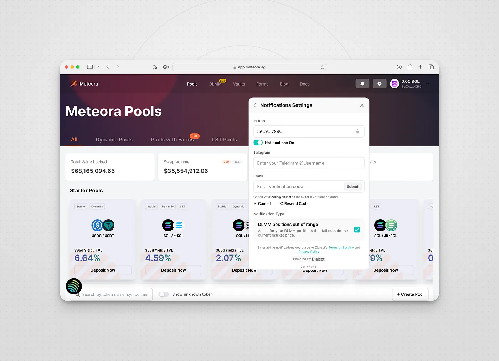Go forward with the browser forward arrow
The image size is (499, 361).
pyautogui.click(x=118, y=67)
